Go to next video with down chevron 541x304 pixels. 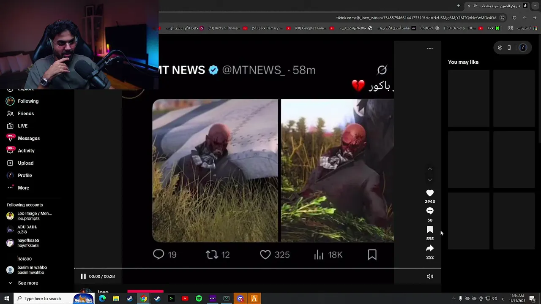click(430, 180)
